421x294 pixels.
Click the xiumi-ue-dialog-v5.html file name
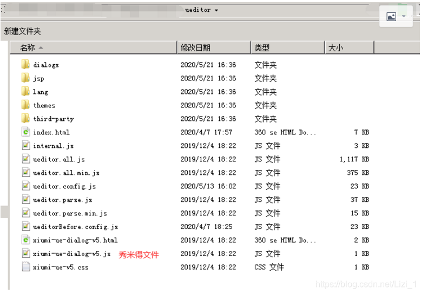(x=75, y=240)
